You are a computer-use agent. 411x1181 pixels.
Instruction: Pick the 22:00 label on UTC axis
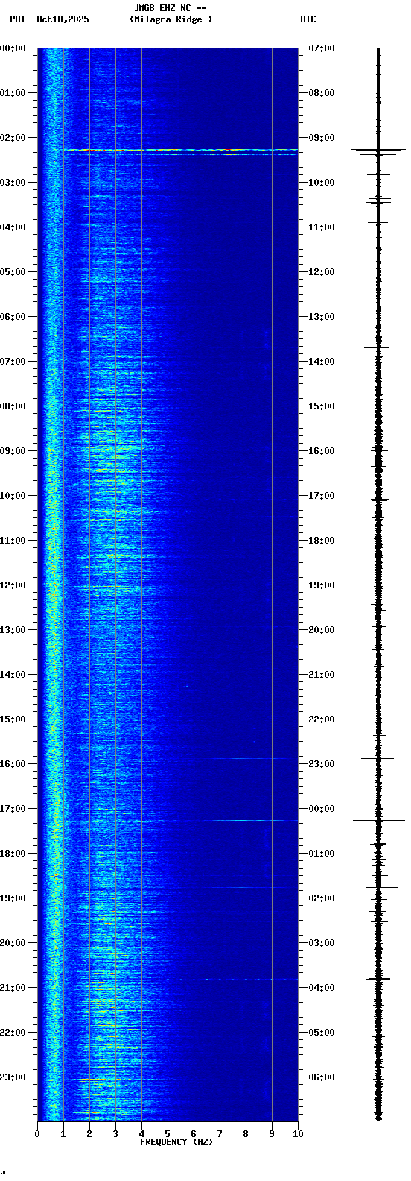322,719
